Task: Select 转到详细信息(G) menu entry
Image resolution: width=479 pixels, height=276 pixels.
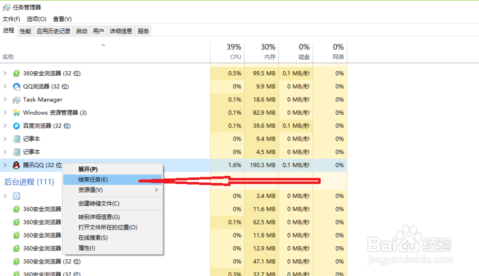Action: (112, 217)
